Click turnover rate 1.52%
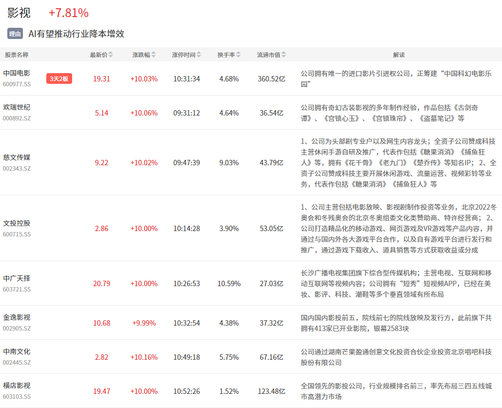The image size is (502, 408). (229, 391)
